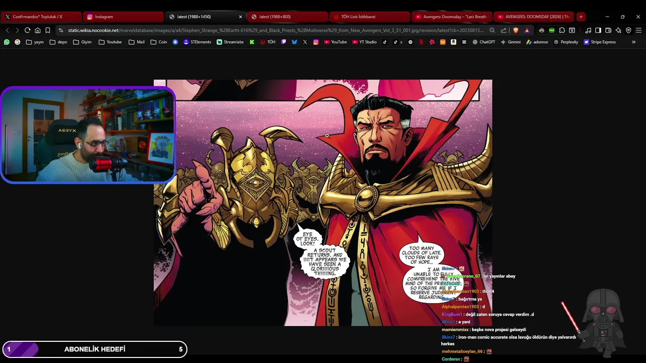Expand the Youtube bookmarks folder
Viewport: 646px width, 363px height.
point(110,42)
